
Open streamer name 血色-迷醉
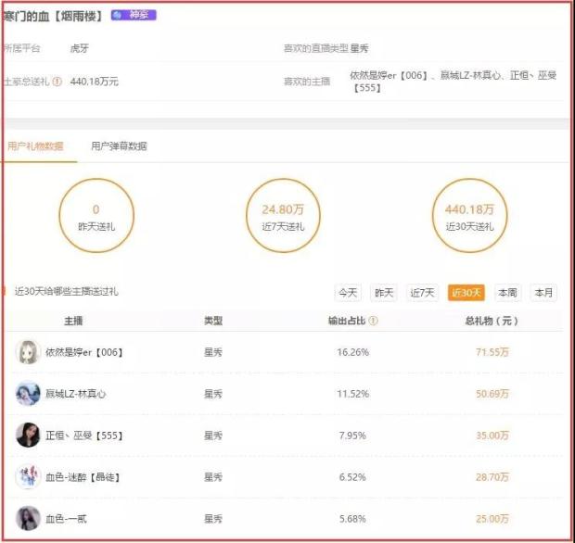83,477
